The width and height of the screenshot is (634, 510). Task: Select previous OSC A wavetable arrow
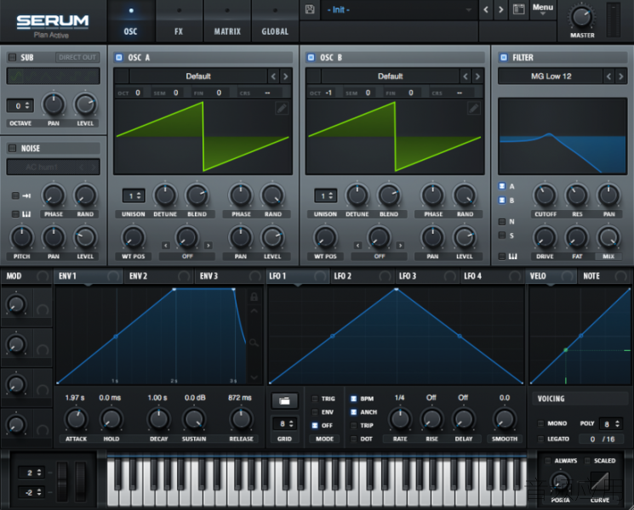click(274, 76)
